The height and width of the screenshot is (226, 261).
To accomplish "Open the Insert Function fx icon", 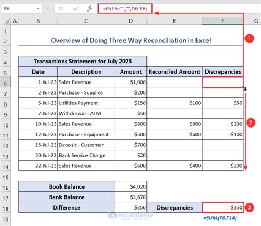I will pyautogui.click(x=89, y=9).
